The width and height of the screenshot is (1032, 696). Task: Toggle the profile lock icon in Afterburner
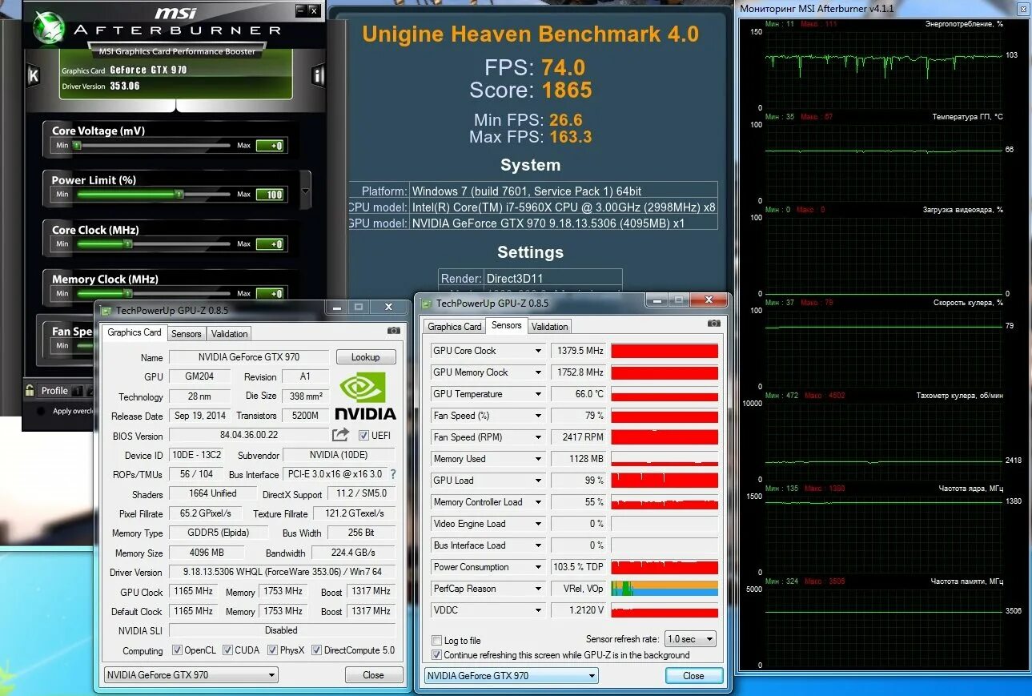tap(30, 390)
